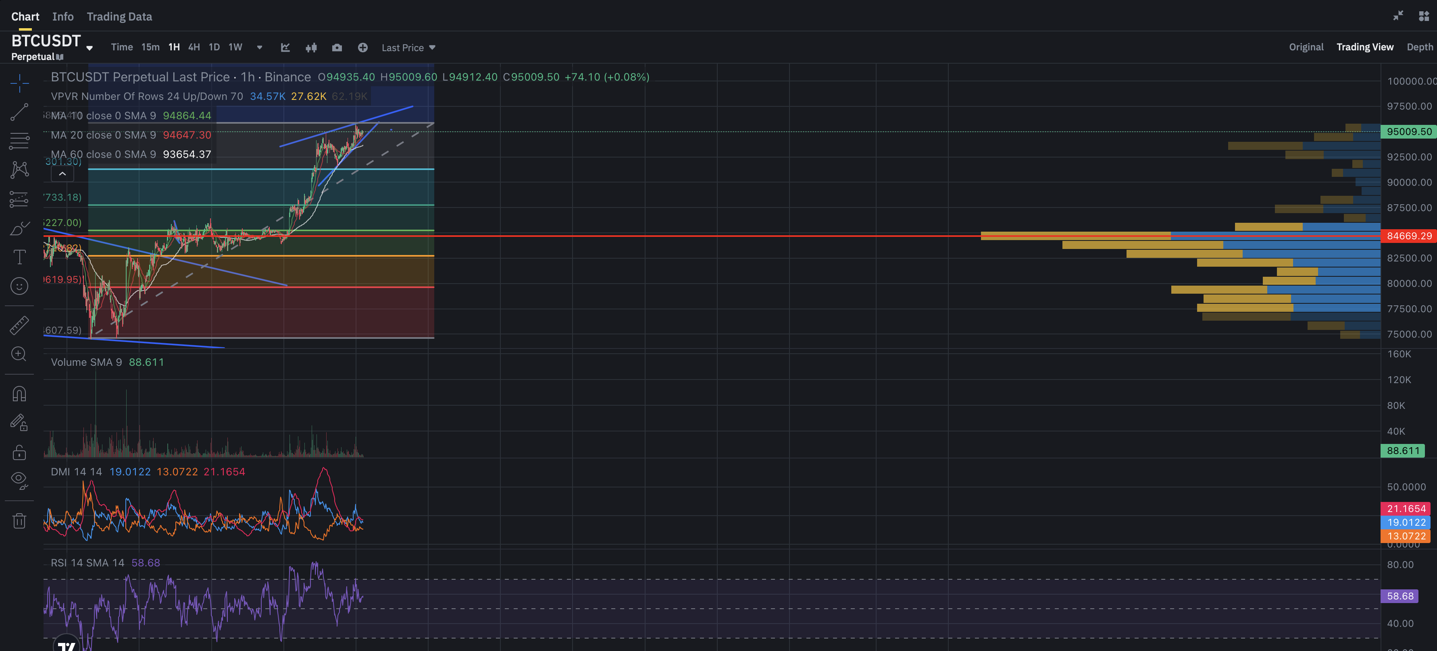The width and height of the screenshot is (1437, 651).
Task: Switch to the Trading Data tab
Action: (119, 16)
